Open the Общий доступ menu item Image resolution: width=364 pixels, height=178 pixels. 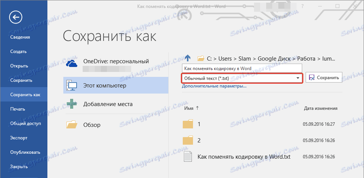[x=25, y=123]
